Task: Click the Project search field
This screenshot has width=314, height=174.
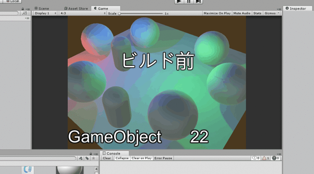Action: tap(38, 158)
